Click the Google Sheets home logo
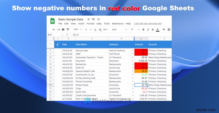 coord(53,21)
